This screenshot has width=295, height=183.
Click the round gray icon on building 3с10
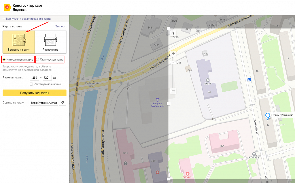click(x=126, y=163)
